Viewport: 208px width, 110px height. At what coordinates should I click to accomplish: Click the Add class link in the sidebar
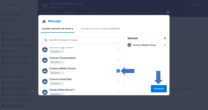10,20
